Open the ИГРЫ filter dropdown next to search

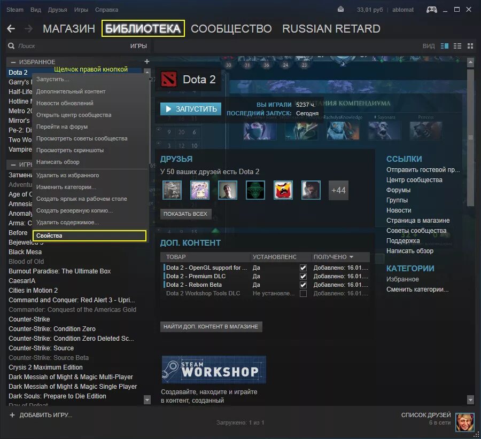click(x=138, y=46)
